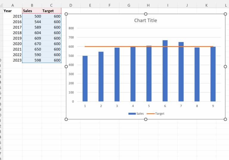Click the chart's left-middle resize handle
Viewport: 229px width, 160px height.
[x=66, y=67]
